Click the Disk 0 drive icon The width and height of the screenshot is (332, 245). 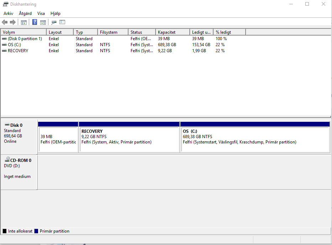coord(7,125)
